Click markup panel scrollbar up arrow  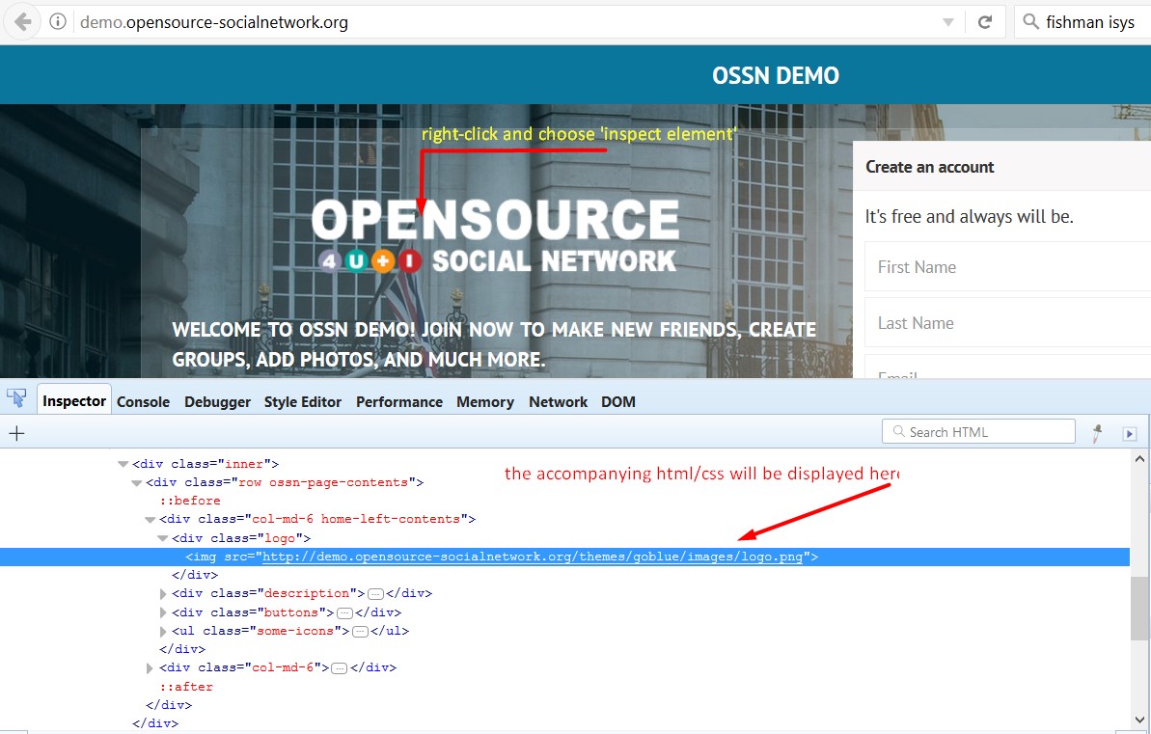(1140, 459)
